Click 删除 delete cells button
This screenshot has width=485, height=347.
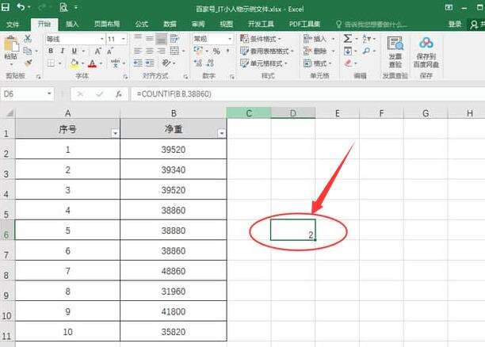click(315, 51)
